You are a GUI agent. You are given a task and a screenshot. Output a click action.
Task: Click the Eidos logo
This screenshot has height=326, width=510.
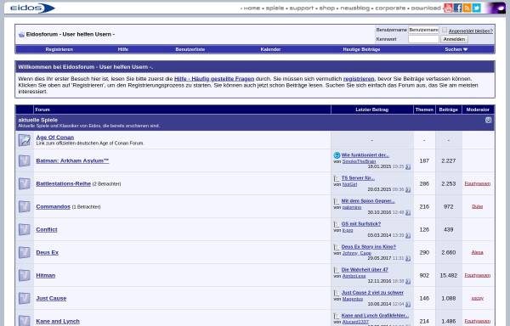32,8
